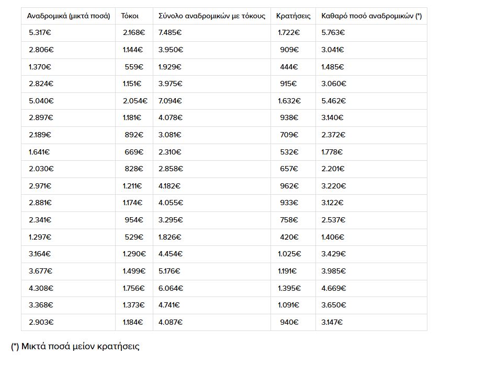Click the 892€ interest cell

click(x=134, y=135)
